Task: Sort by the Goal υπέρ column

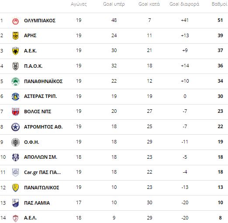Action: [114, 4]
